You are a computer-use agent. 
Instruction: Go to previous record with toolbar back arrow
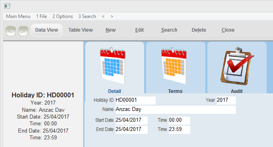(11, 31)
